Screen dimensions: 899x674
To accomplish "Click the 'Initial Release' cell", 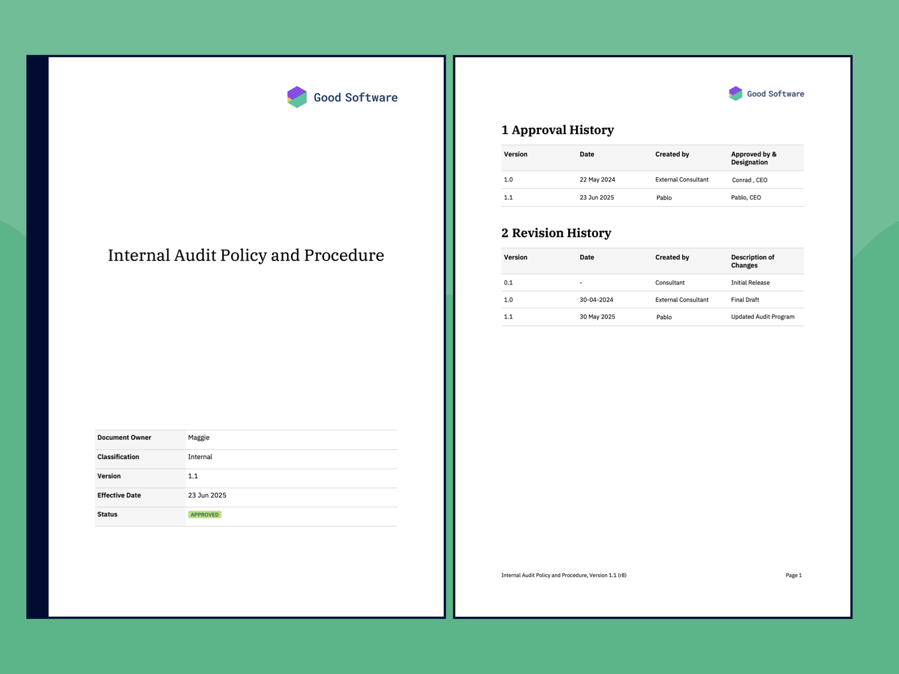I will coord(751,283).
